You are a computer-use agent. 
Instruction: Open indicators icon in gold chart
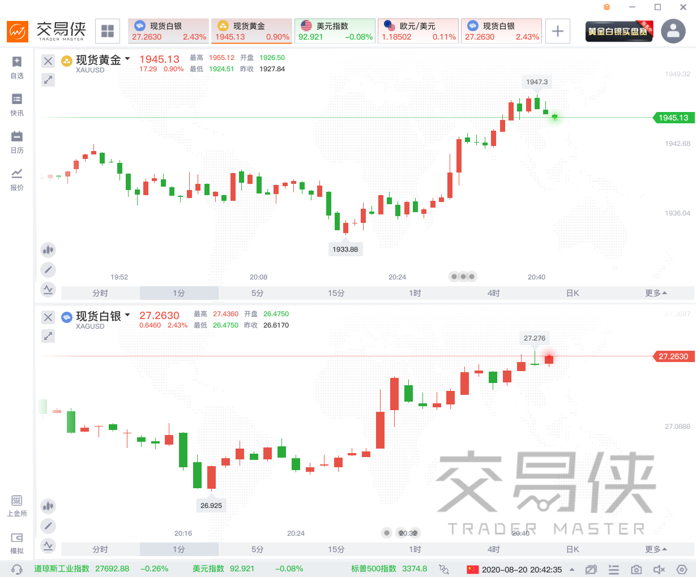pos(48,290)
